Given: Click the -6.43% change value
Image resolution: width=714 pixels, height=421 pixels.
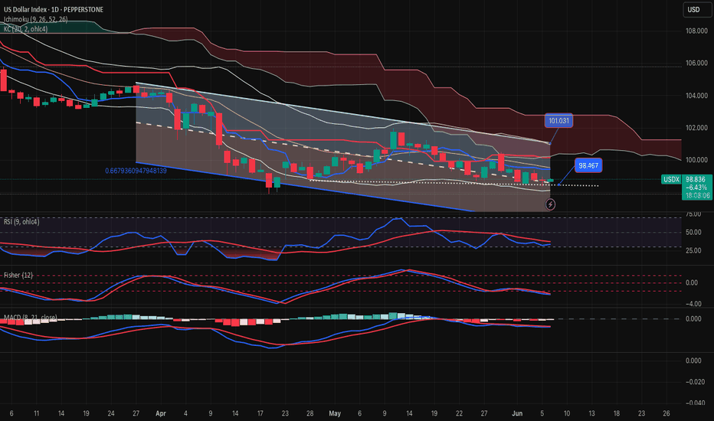Looking at the screenshot, I should coord(696,188).
